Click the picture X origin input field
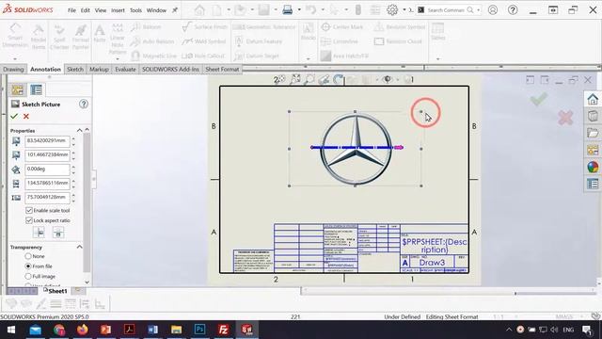Viewport: 602px width, 339px height. tap(47, 140)
